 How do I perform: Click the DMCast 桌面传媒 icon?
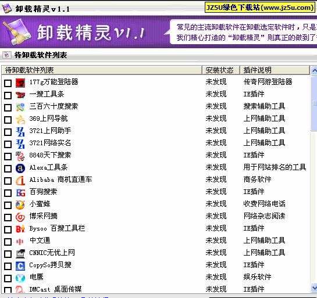coord(20,289)
